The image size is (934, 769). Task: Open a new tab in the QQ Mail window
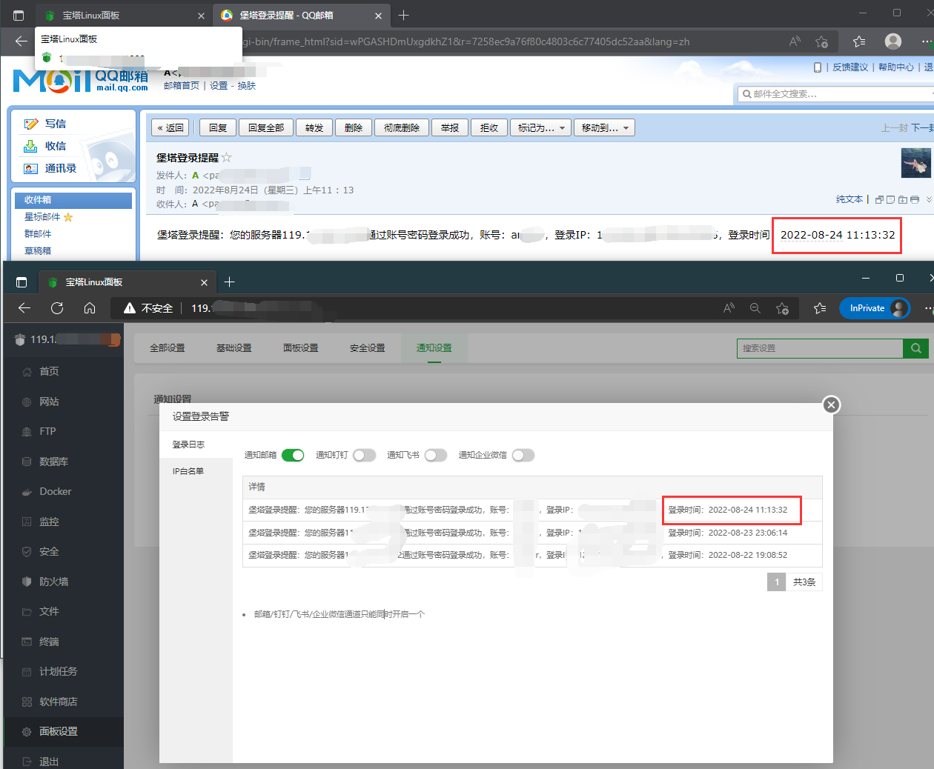[x=403, y=15]
